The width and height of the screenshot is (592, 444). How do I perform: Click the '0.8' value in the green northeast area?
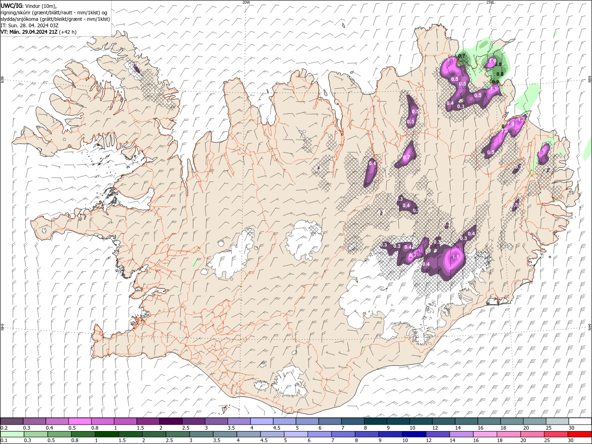pos(499,74)
